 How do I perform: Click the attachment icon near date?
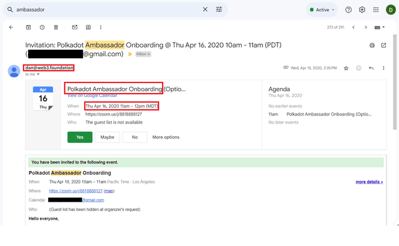point(286,67)
